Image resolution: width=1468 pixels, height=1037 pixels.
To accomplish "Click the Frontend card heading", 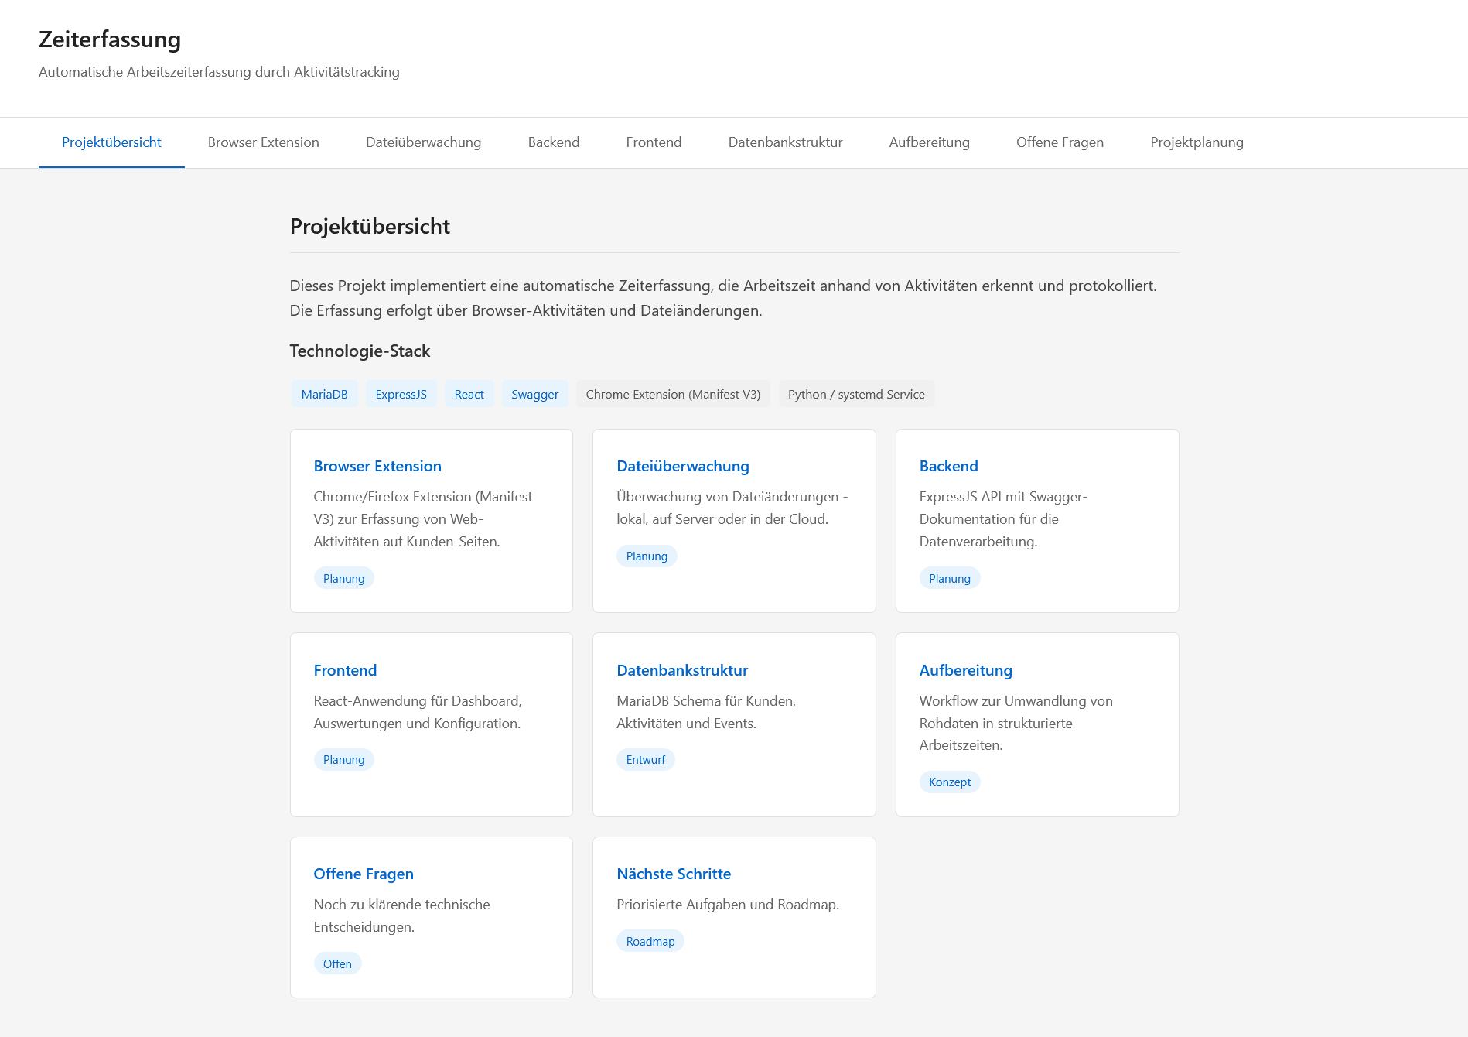I will (x=345, y=670).
